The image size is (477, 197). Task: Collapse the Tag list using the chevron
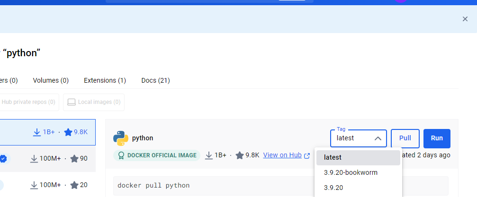click(378, 138)
